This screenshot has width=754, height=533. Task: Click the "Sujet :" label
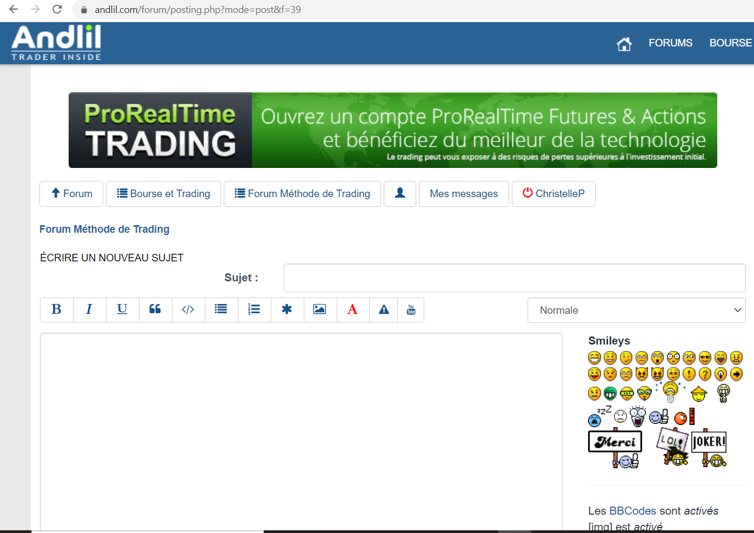[x=241, y=278]
